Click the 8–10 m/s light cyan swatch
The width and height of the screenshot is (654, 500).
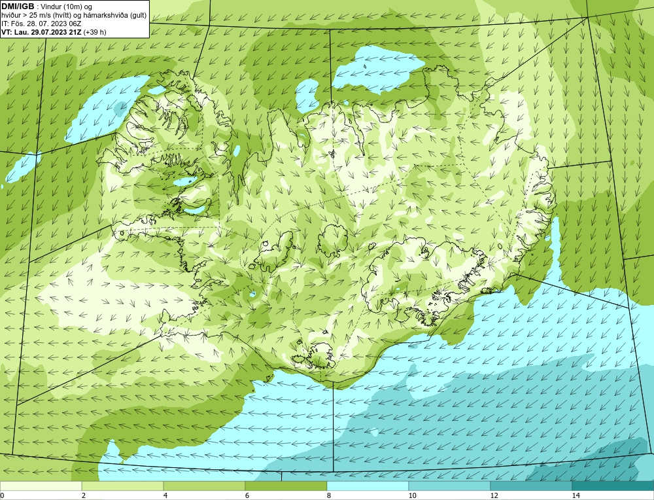coord(368,486)
